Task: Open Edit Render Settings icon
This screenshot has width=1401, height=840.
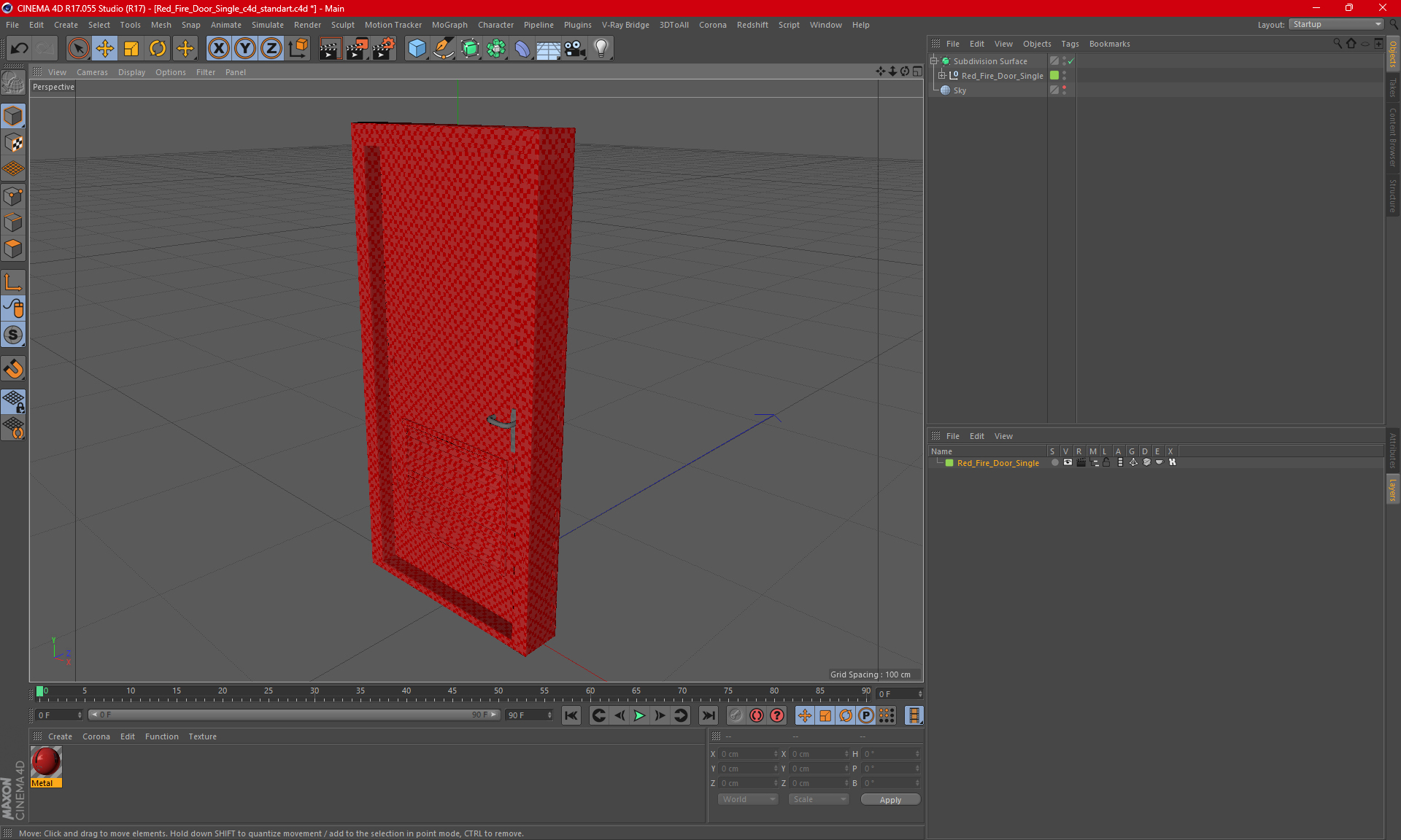Action: click(x=384, y=49)
